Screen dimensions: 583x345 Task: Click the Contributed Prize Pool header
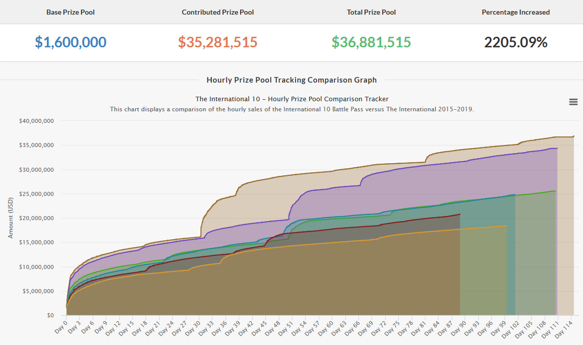(217, 12)
